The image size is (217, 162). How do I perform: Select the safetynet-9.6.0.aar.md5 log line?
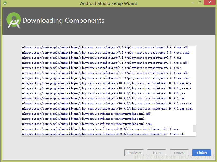click(105, 47)
